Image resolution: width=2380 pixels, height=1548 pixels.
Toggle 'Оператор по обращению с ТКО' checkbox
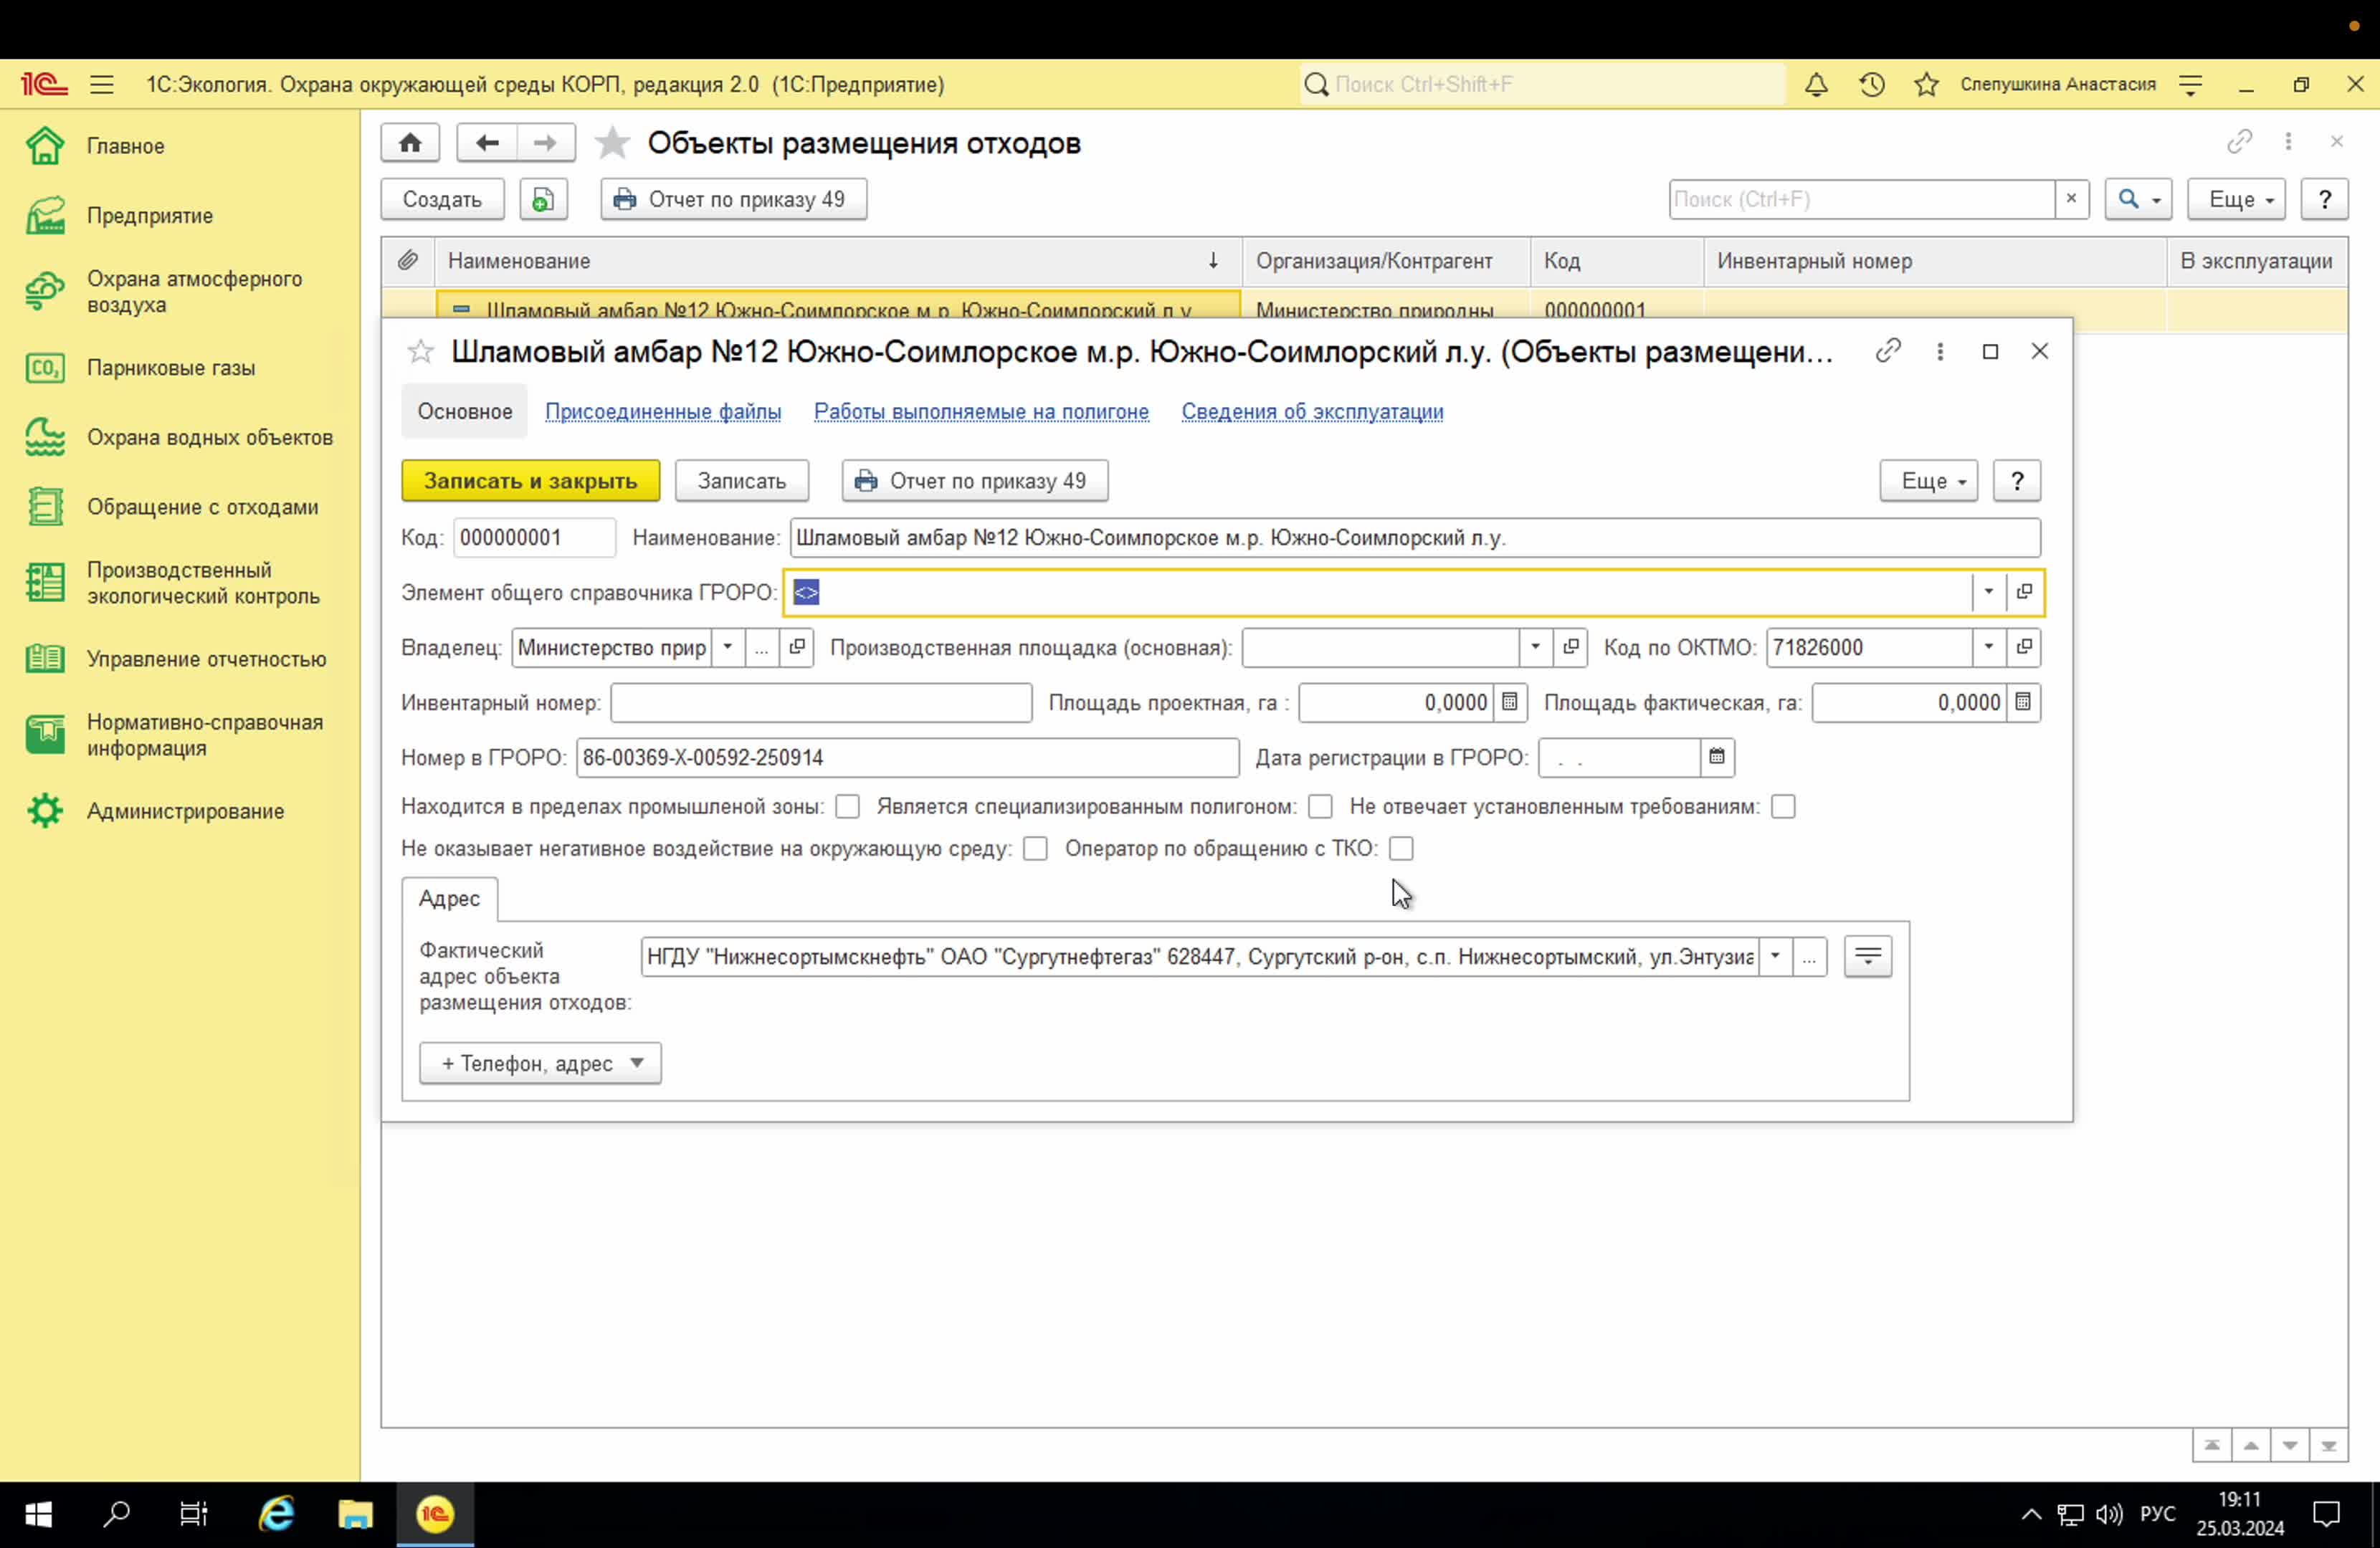point(1401,848)
